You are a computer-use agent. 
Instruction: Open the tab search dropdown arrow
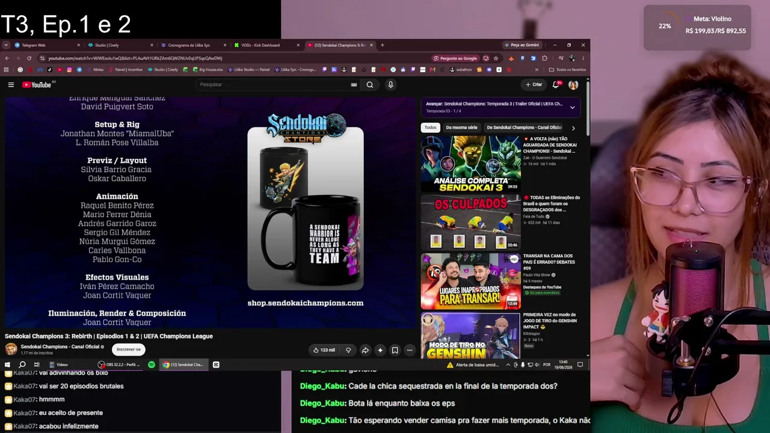6,45
